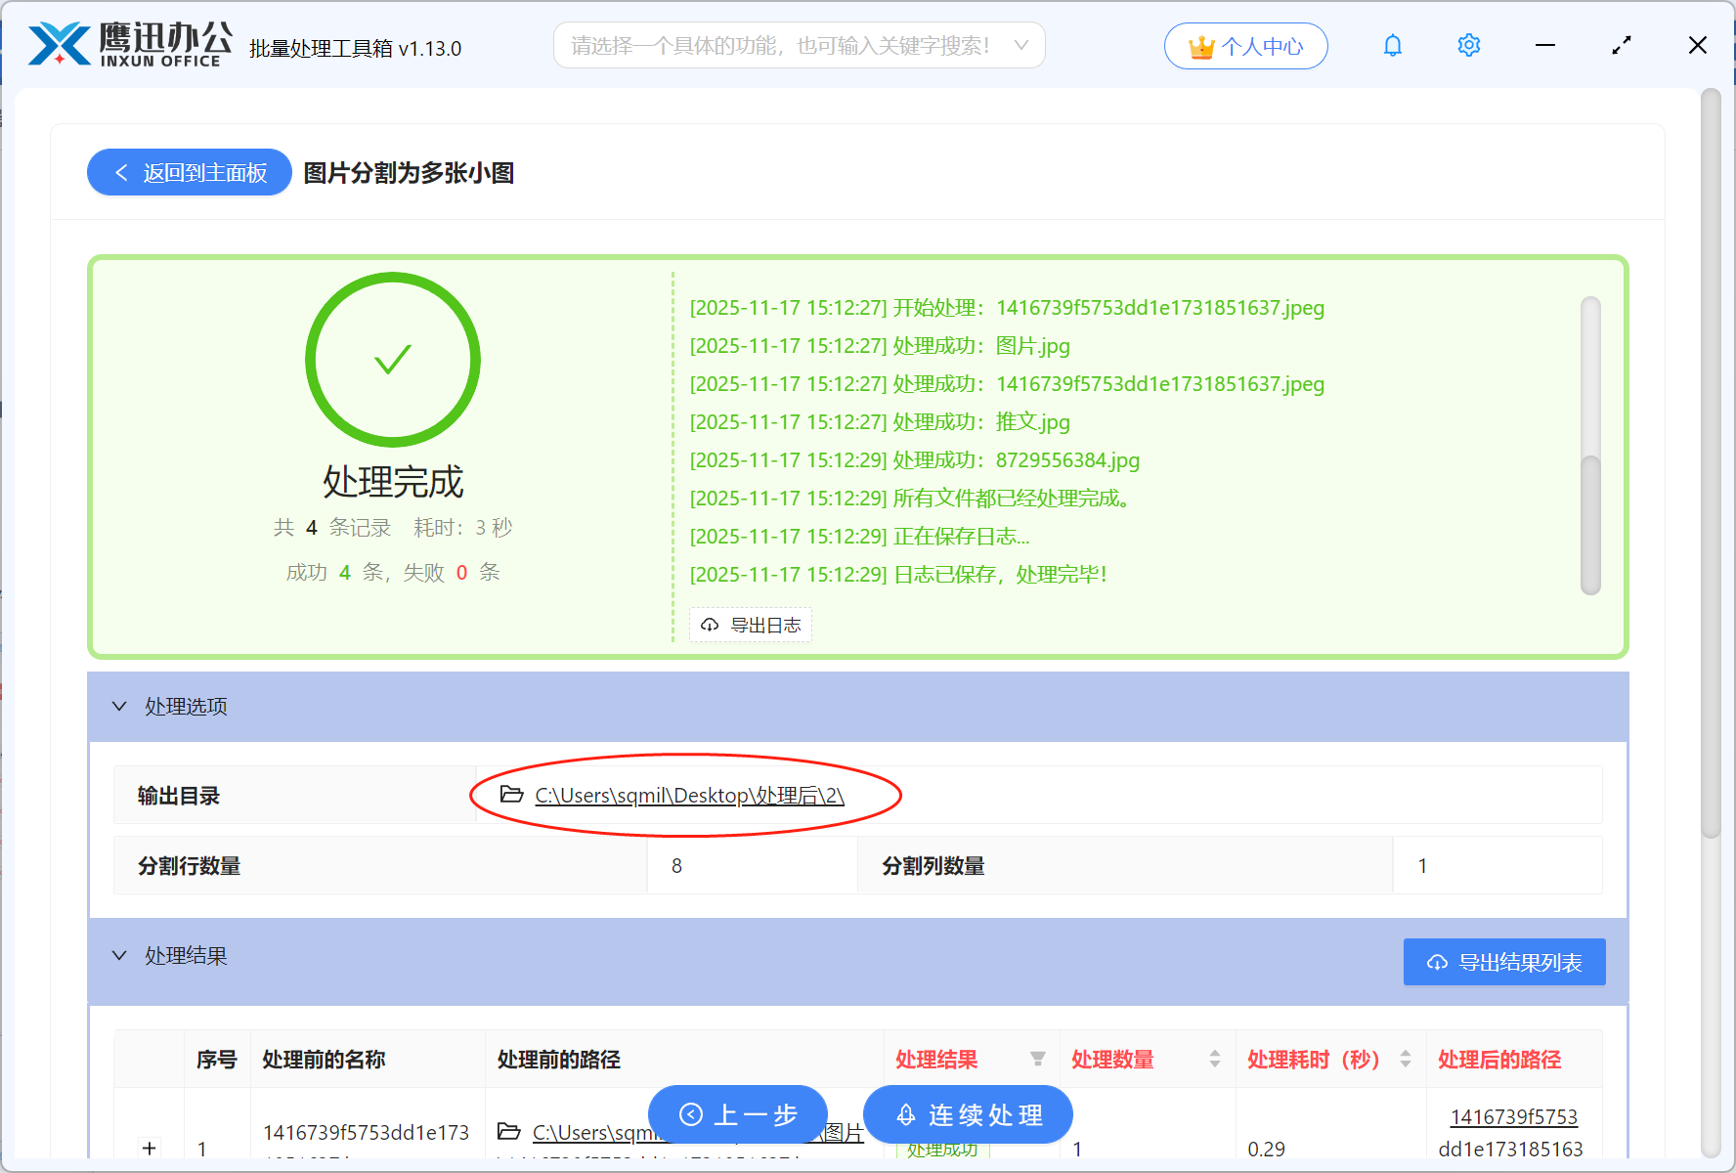Click folder icon in 处理前的路径 cell
1736x1173 pixels.
508,1131
